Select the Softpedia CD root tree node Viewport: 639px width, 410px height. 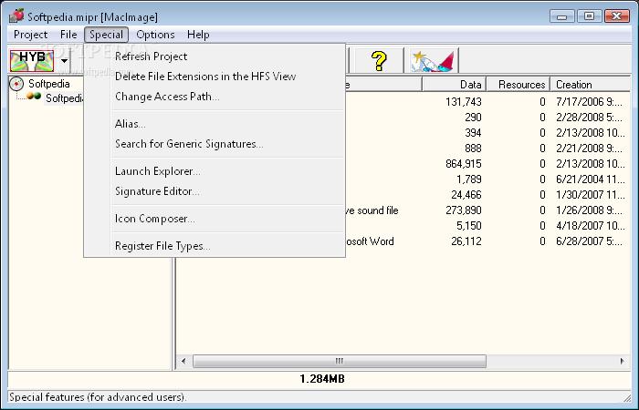pos(40,84)
